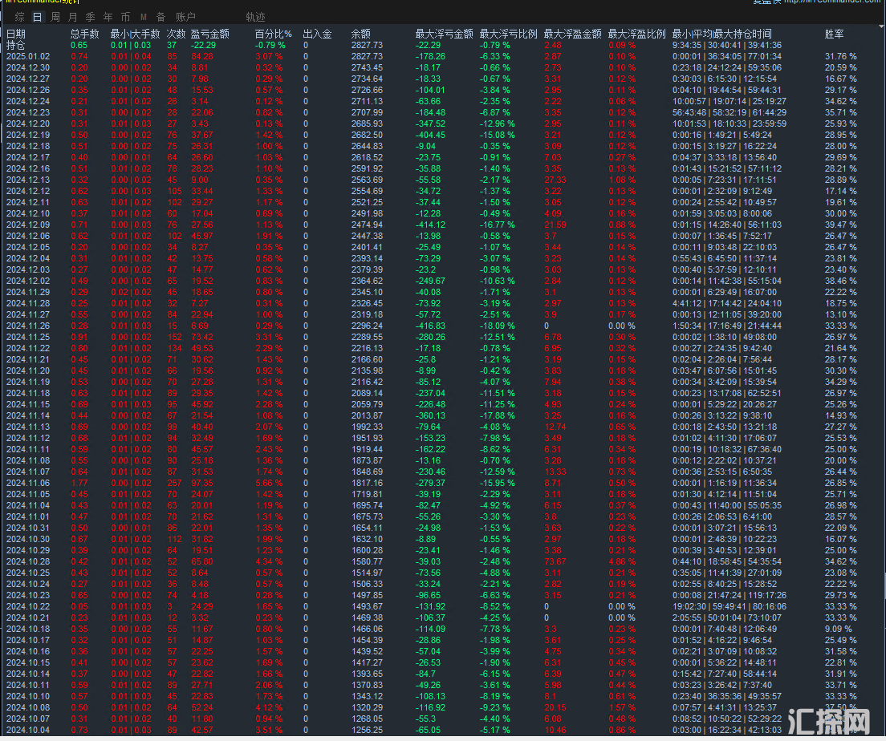Switch to the 综 summary tab
Image resolution: width=886 pixels, height=741 pixels.
(20, 17)
